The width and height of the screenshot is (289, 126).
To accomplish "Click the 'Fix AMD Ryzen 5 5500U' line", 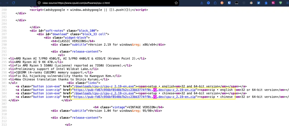I will [70, 65].
